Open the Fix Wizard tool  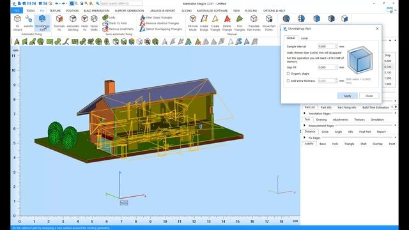point(17,23)
